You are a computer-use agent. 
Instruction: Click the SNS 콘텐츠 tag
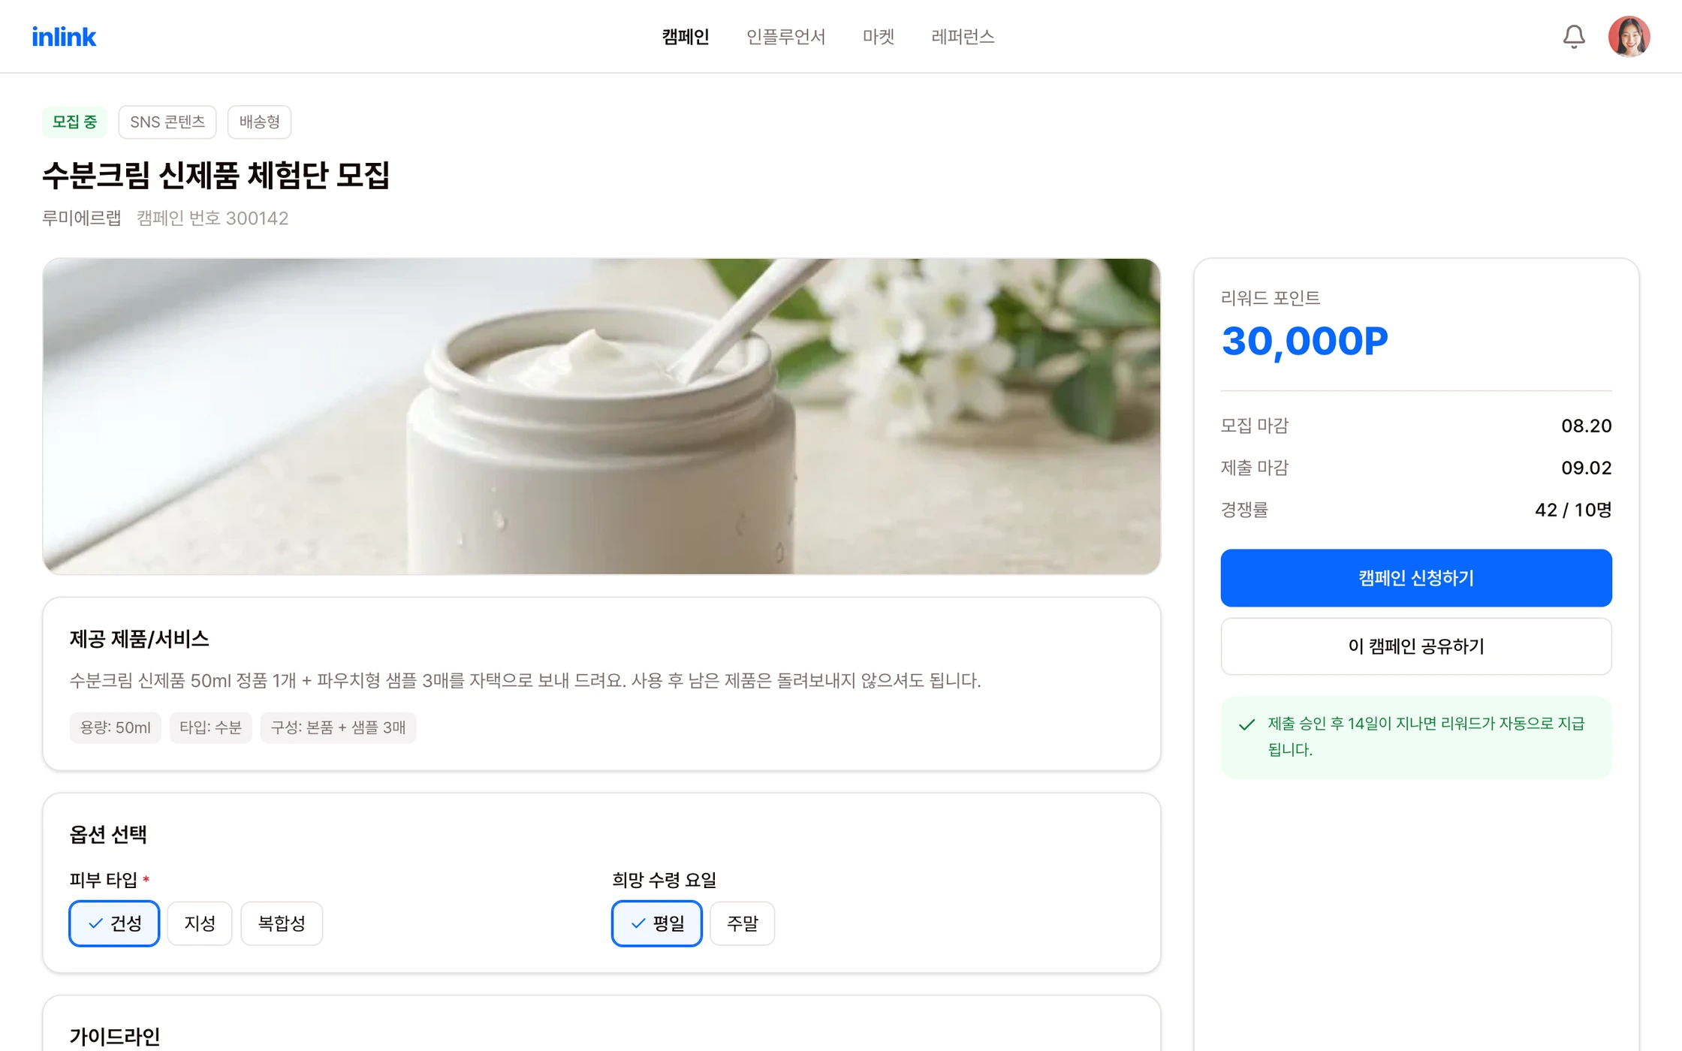coord(167,122)
